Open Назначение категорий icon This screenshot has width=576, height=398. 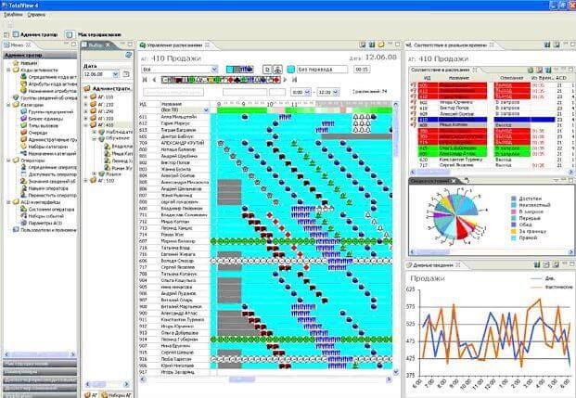23,154
